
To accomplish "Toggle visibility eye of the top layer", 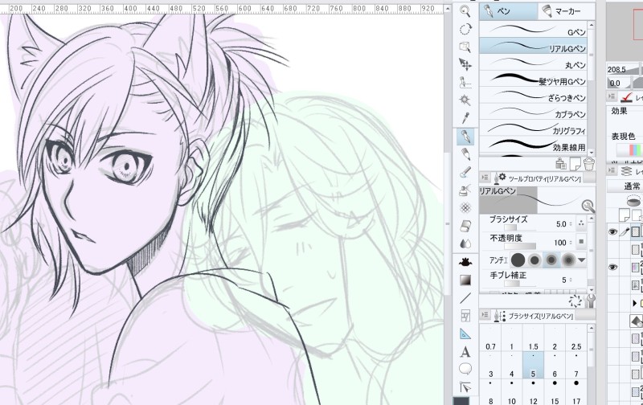I will point(612,232).
